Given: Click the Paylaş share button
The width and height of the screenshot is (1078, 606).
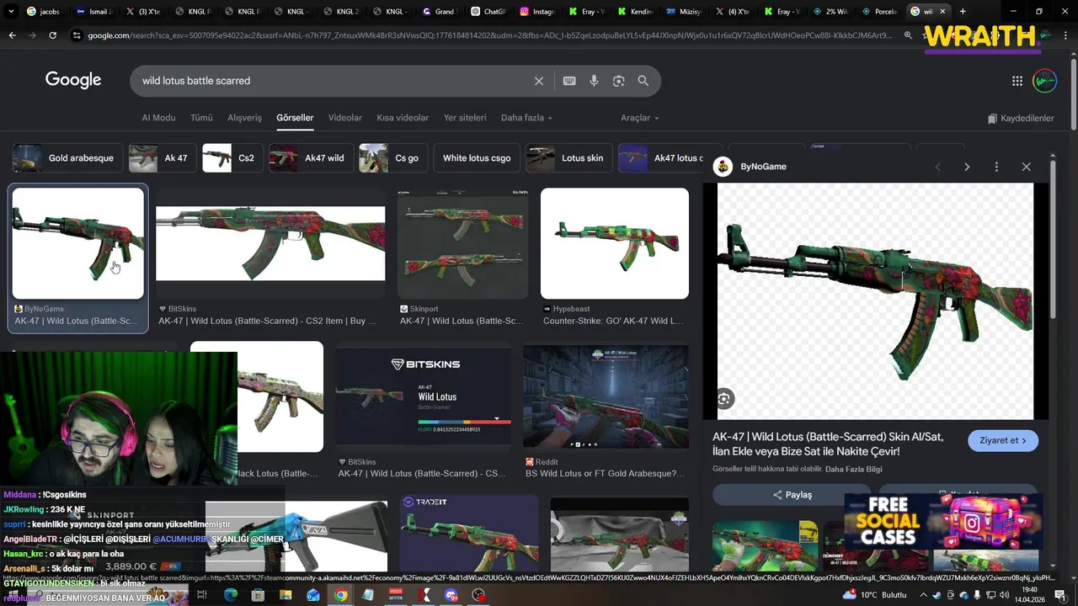Looking at the screenshot, I should coord(792,495).
